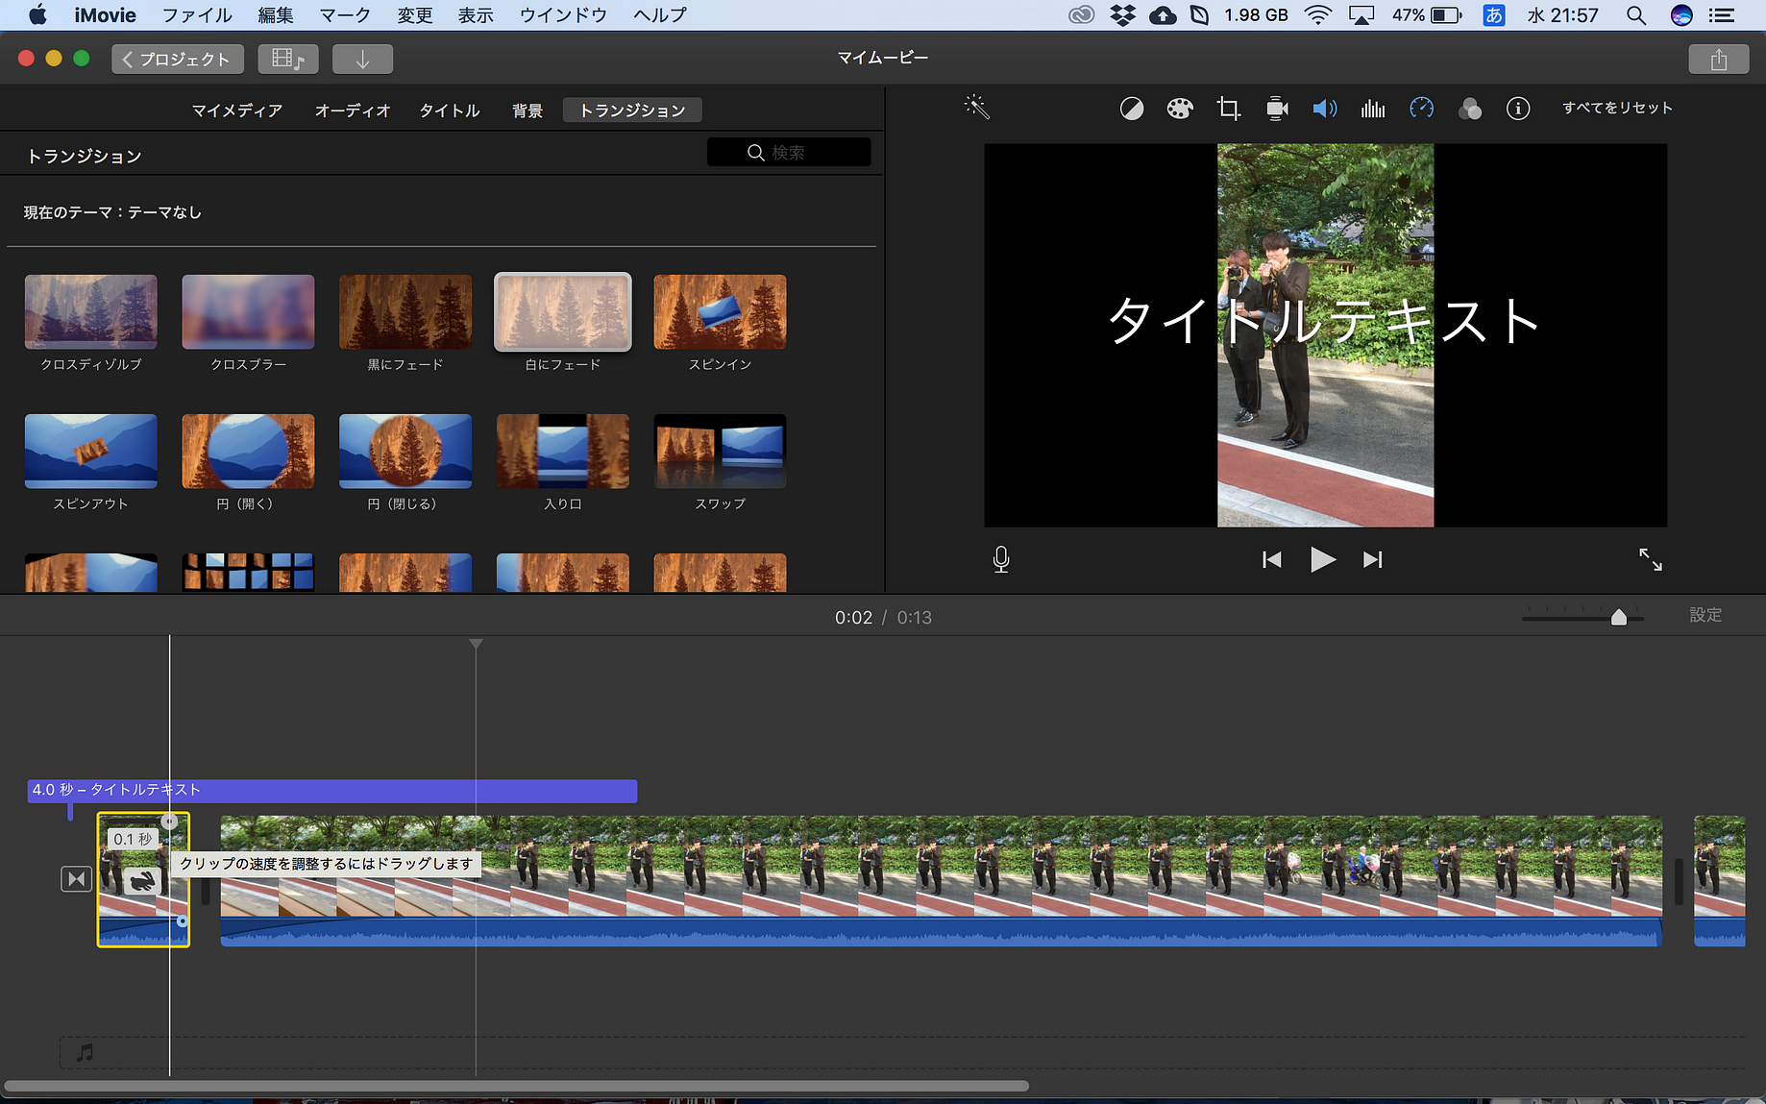The image size is (1766, 1104).
Task: Select the 入り口 transition thumbnail
Action: point(563,451)
